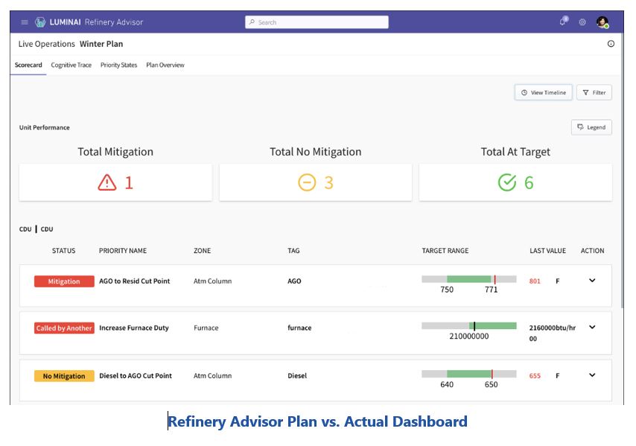The height and width of the screenshot is (446, 636).
Task: Switch to the Scorecard tab
Action: [28, 65]
